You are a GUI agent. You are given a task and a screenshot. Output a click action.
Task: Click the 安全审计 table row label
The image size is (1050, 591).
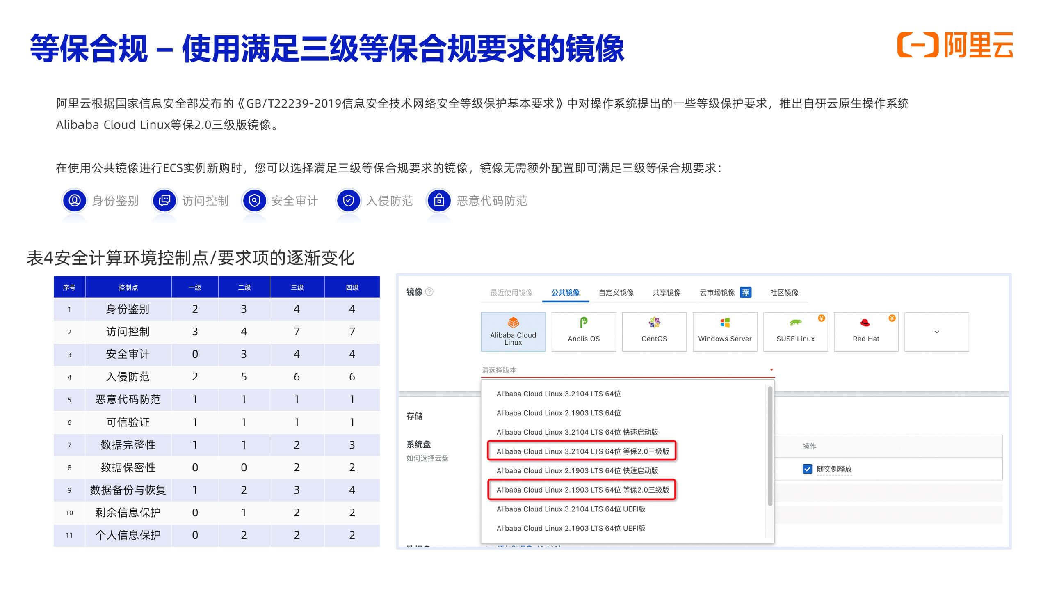[x=128, y=354]
